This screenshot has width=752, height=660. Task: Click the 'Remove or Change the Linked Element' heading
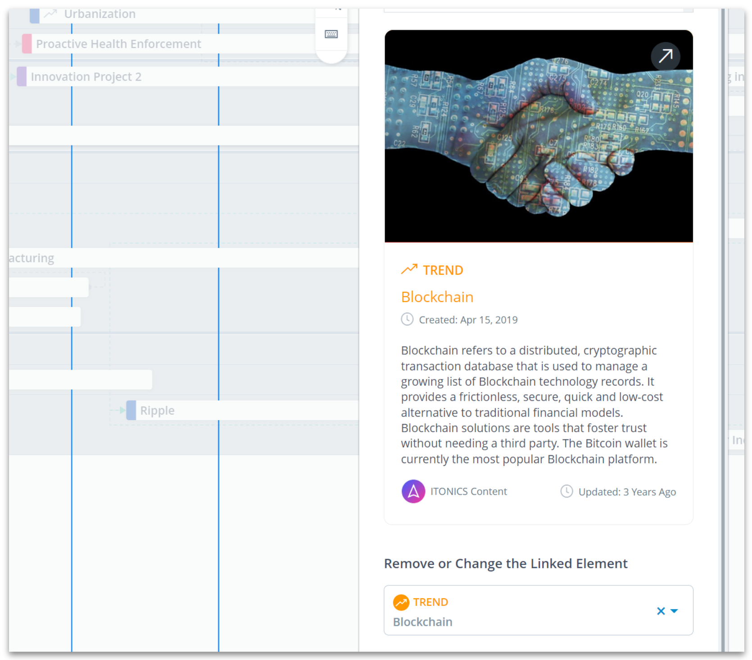505,563
